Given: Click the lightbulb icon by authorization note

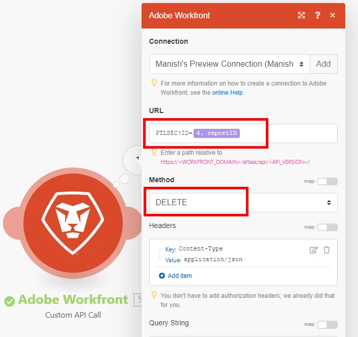Looking at the screenshot, I should tap(154, 295).
